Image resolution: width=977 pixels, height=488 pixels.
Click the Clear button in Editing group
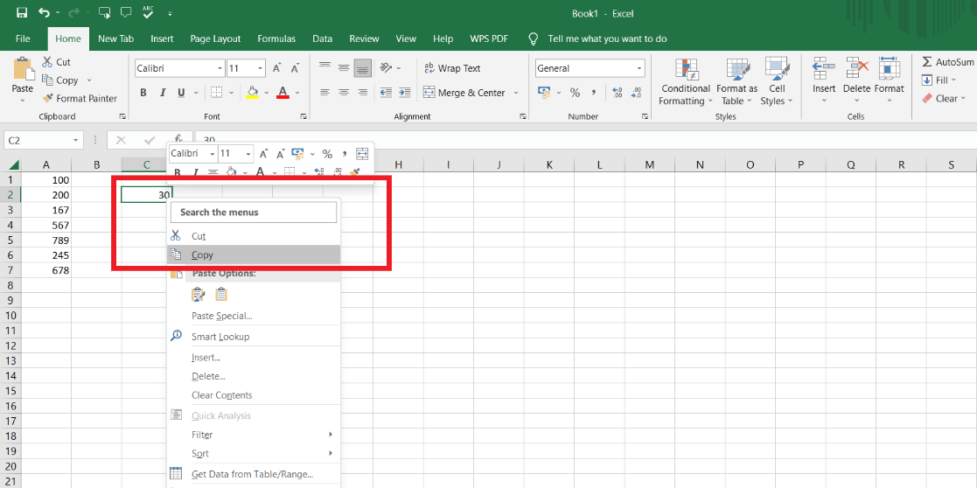pos(943,99)
